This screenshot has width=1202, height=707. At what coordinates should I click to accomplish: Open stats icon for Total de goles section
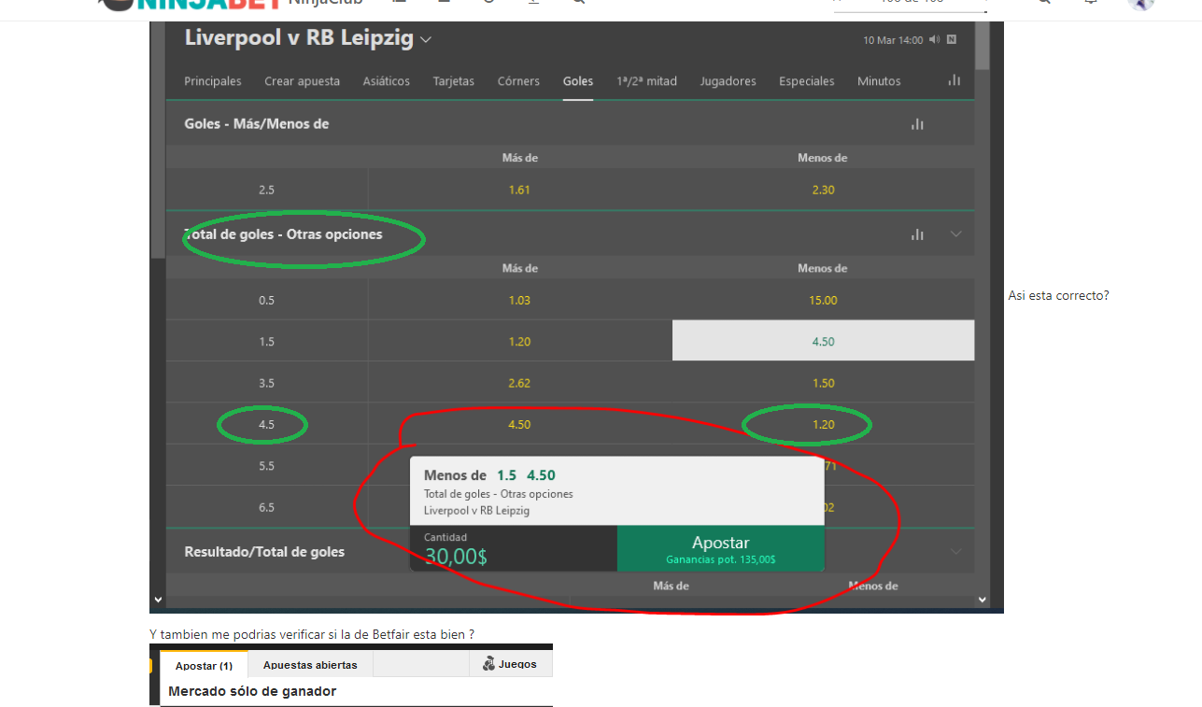point(917,234)
